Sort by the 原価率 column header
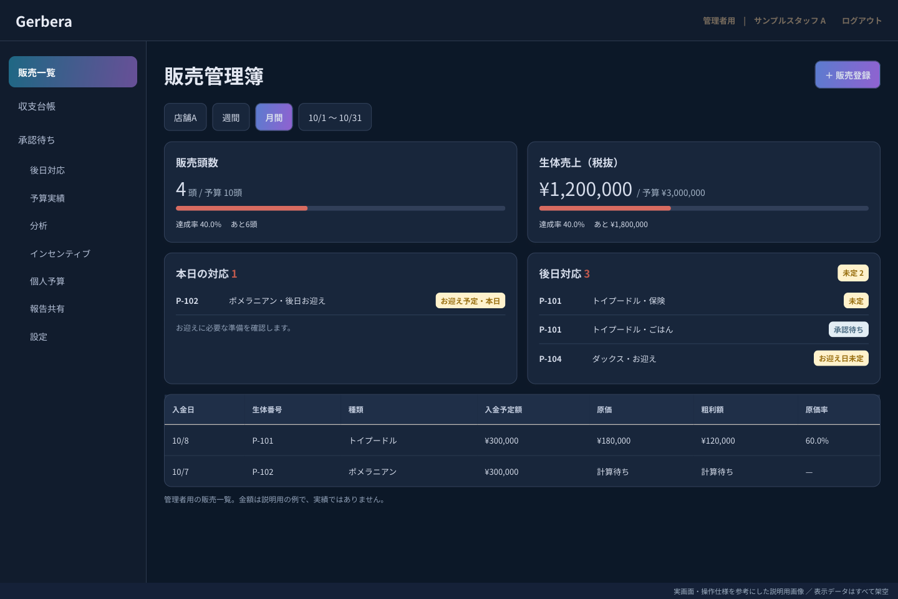Screen dimensions: 898x599 [x=817, y=410]
